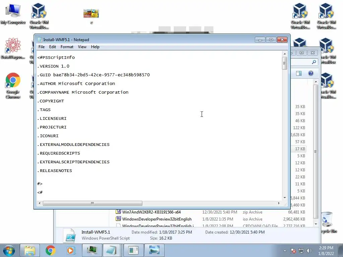
Task: Place cursor on <#PSScriptInfo line
Action: (56, 58)
